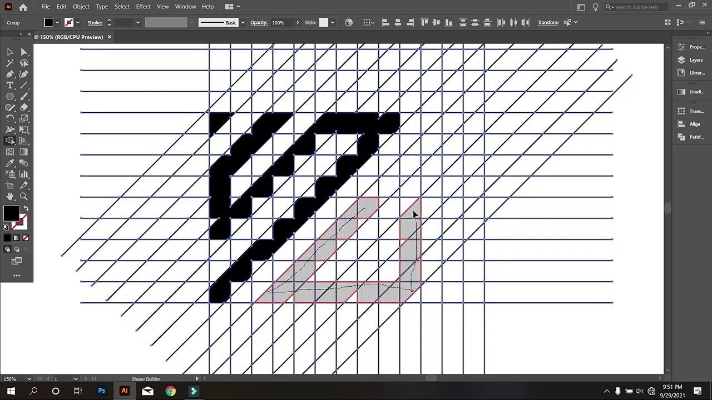Open the Basic brush definition dropdown
Viewport: 712px width, 400px height.
click(x=243, y=22)
